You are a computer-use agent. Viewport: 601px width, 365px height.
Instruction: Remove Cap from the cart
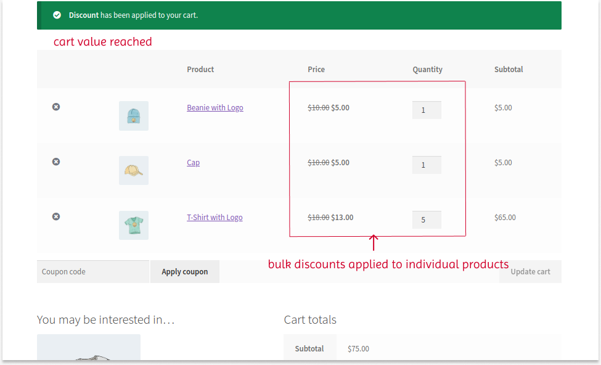56,162
